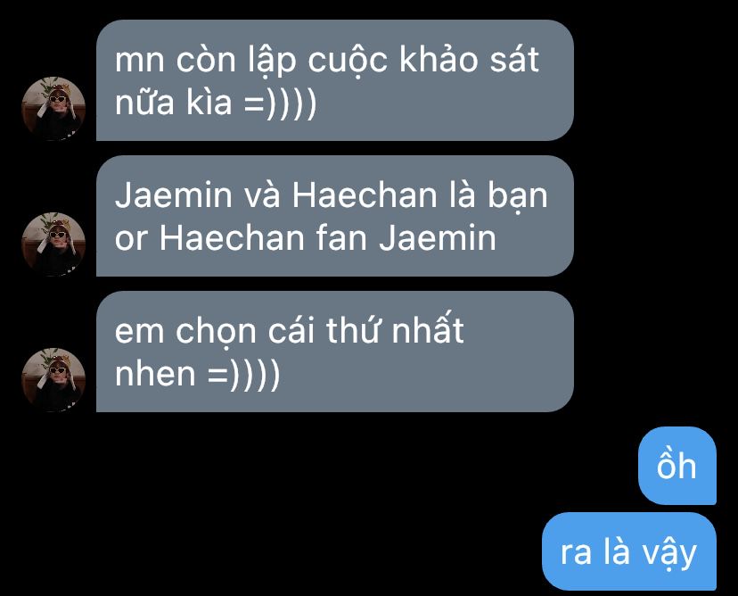Click the words 'khảo sát' in top bubble
The height and width of the screenshot is (596, 738).
point(469,60)
